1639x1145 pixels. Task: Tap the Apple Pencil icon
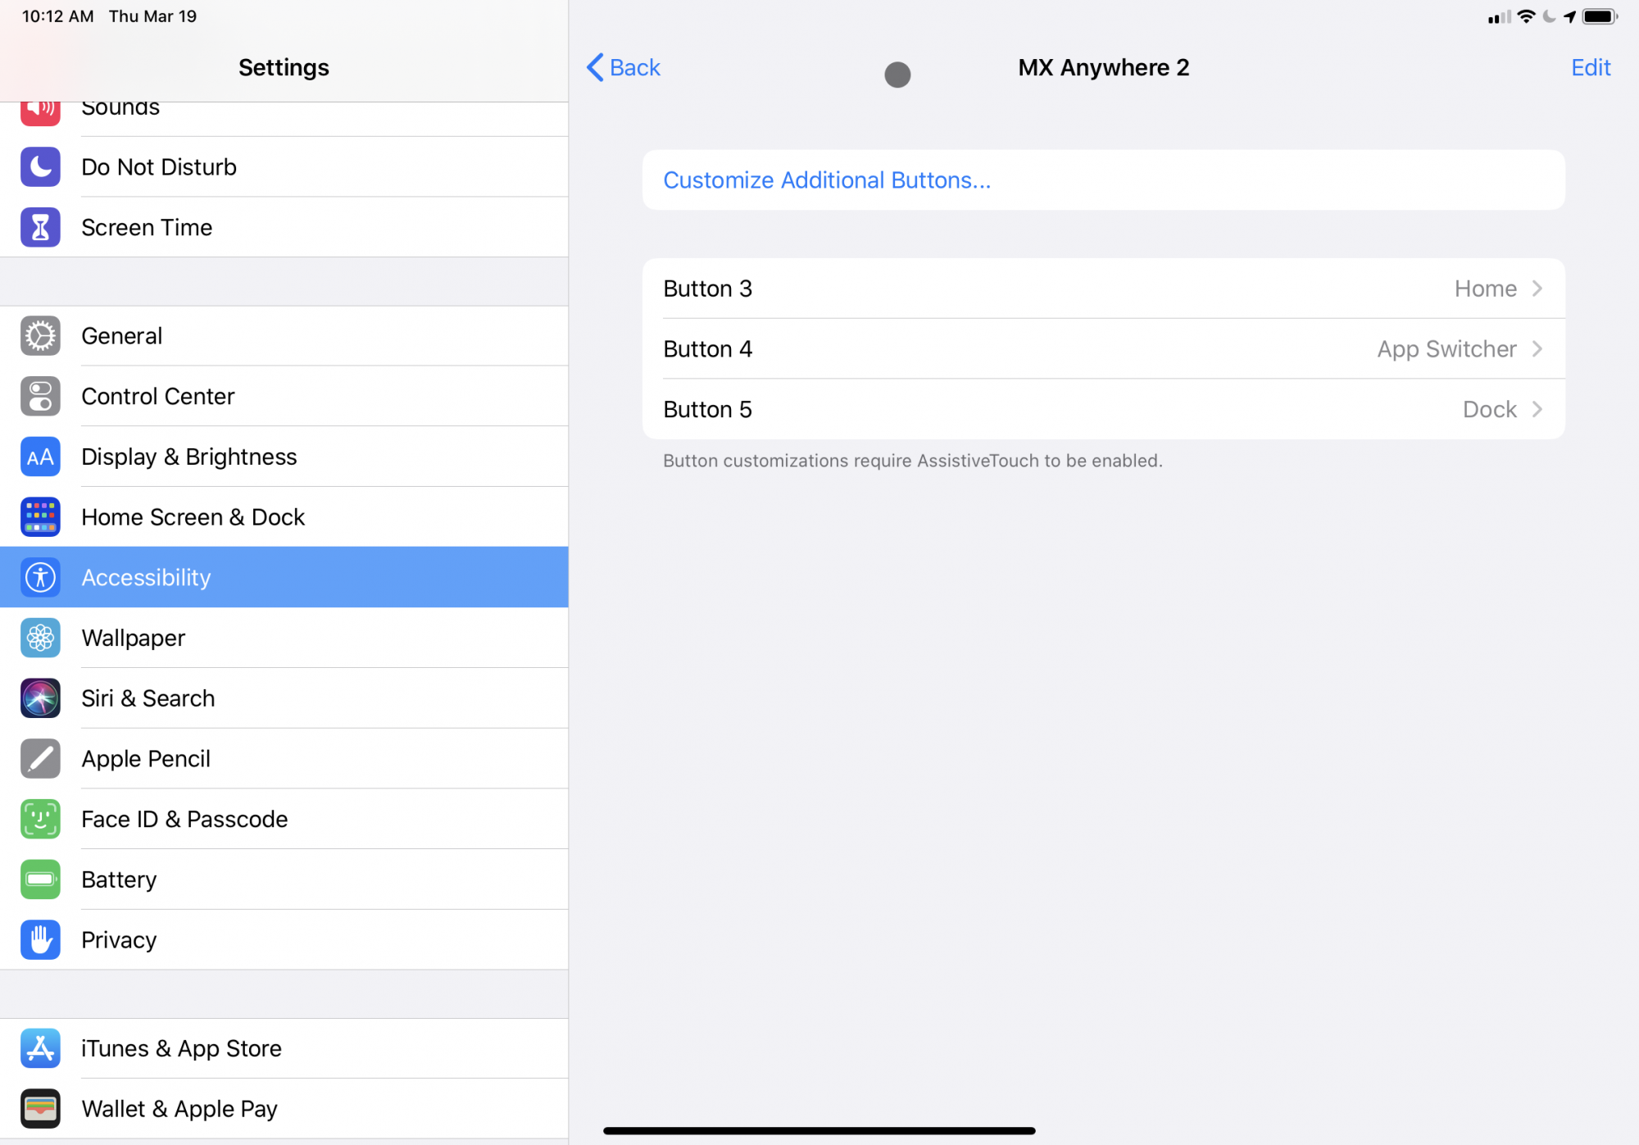tap(40, 759)
